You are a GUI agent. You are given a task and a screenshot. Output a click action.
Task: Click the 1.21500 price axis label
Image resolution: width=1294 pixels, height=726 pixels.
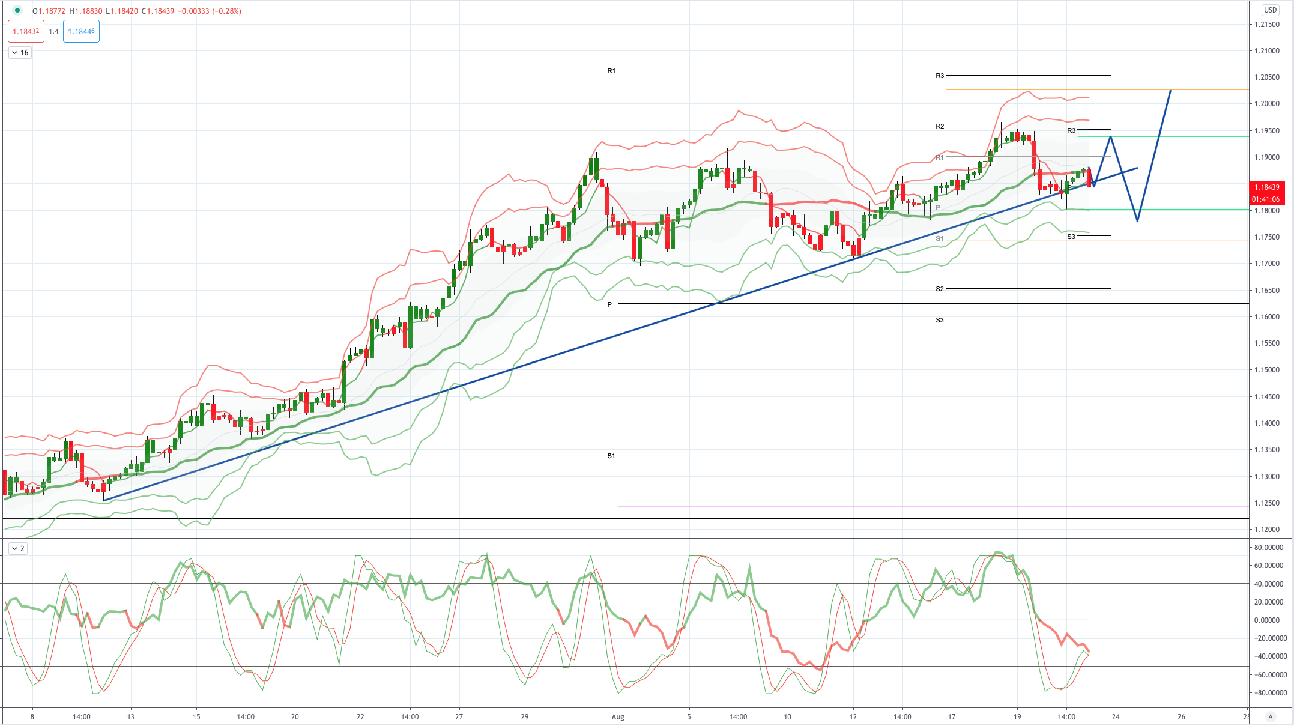coord(1266,25)
